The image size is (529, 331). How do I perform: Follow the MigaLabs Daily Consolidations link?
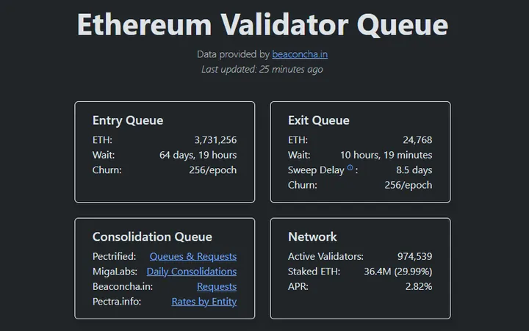[x=192, y=272]
